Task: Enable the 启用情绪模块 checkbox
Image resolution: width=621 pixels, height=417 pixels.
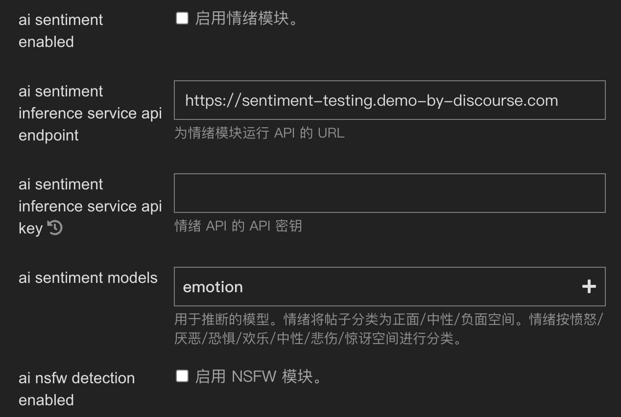Action: 182,19
